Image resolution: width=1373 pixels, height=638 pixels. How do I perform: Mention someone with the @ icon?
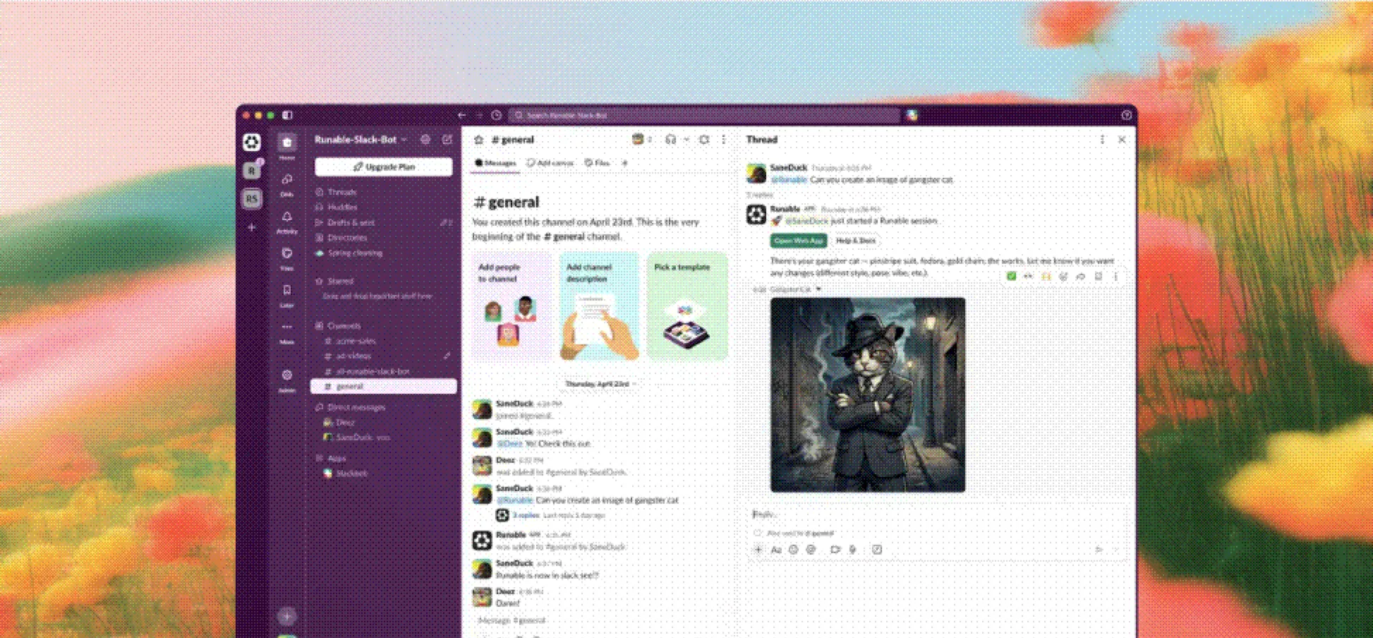(x=811, y=549)
